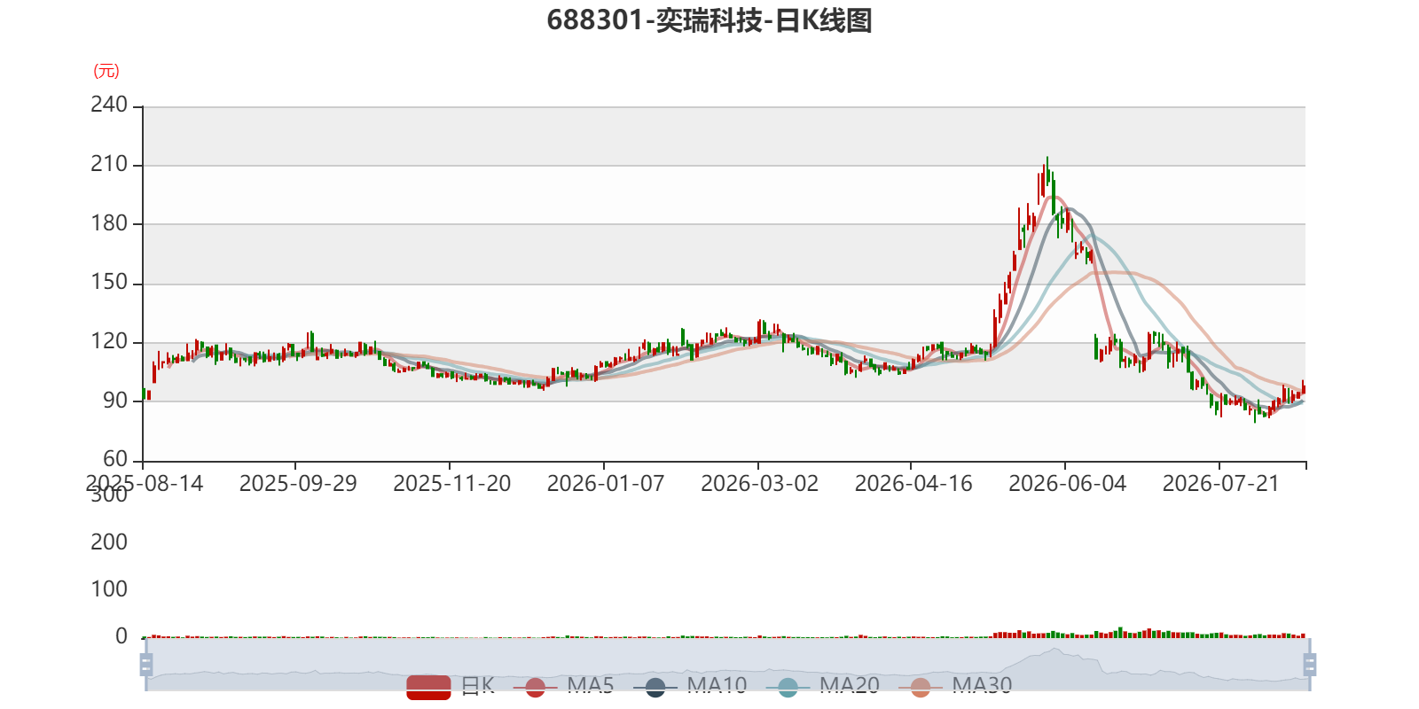Click the chart title 688301-奕瑞科技-日K线图

pos(709,20)
